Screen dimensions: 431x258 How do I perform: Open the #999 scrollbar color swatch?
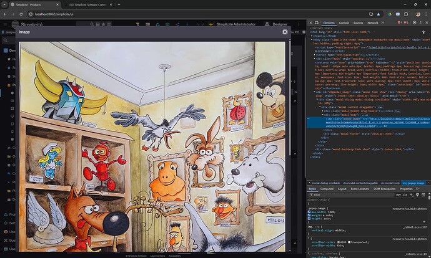click(x=339, y=242)
